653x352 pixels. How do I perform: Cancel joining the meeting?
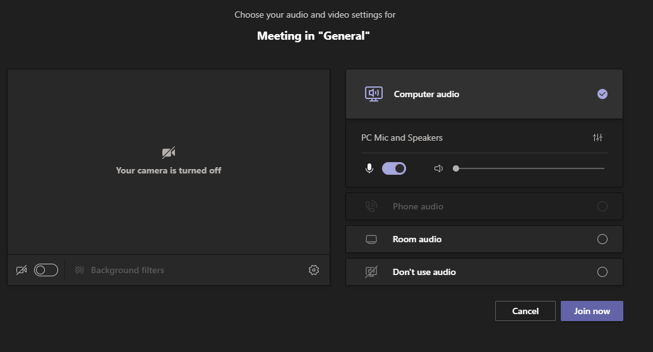point(525,311)
